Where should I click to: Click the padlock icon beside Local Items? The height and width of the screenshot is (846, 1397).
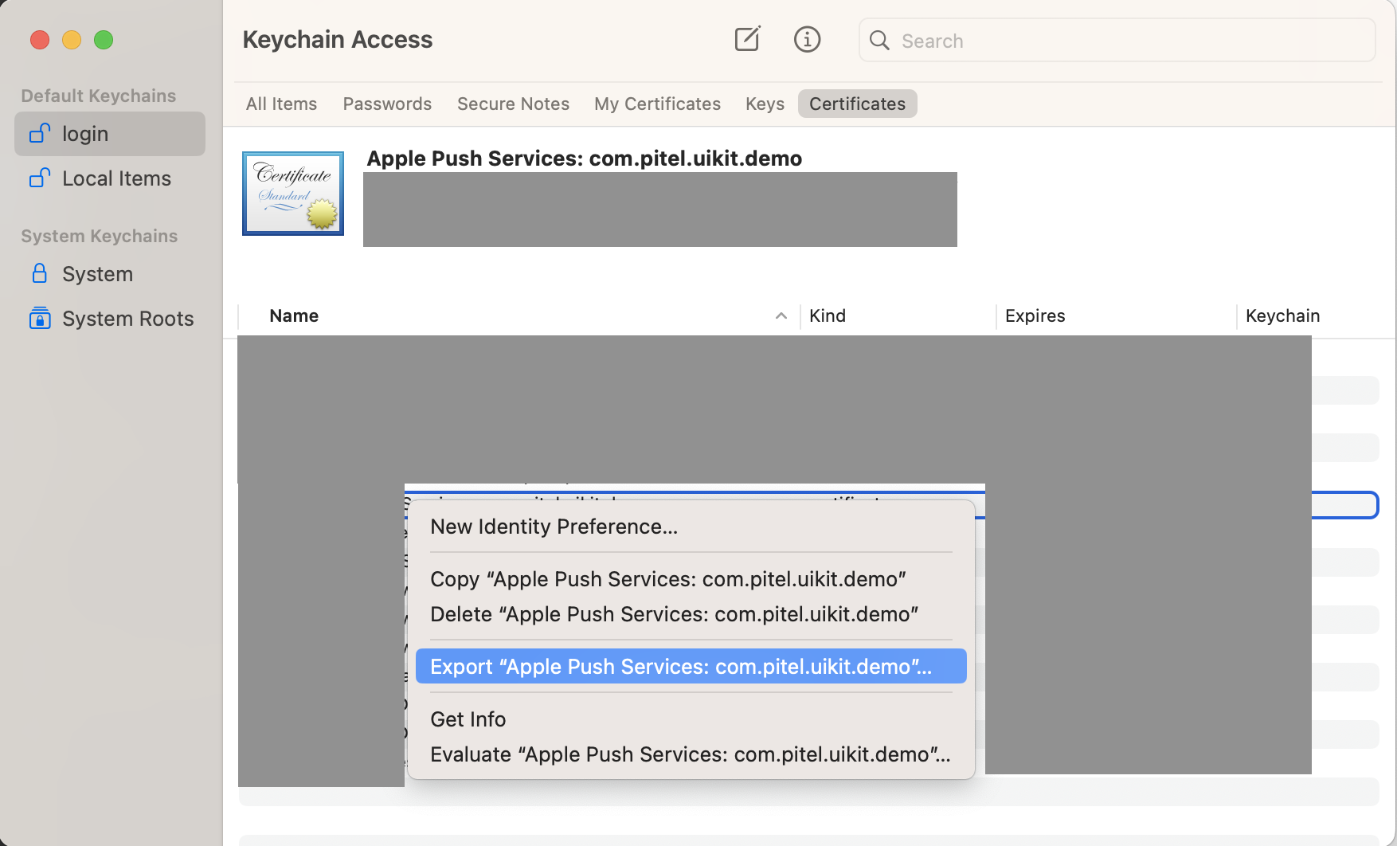[40, 178]
